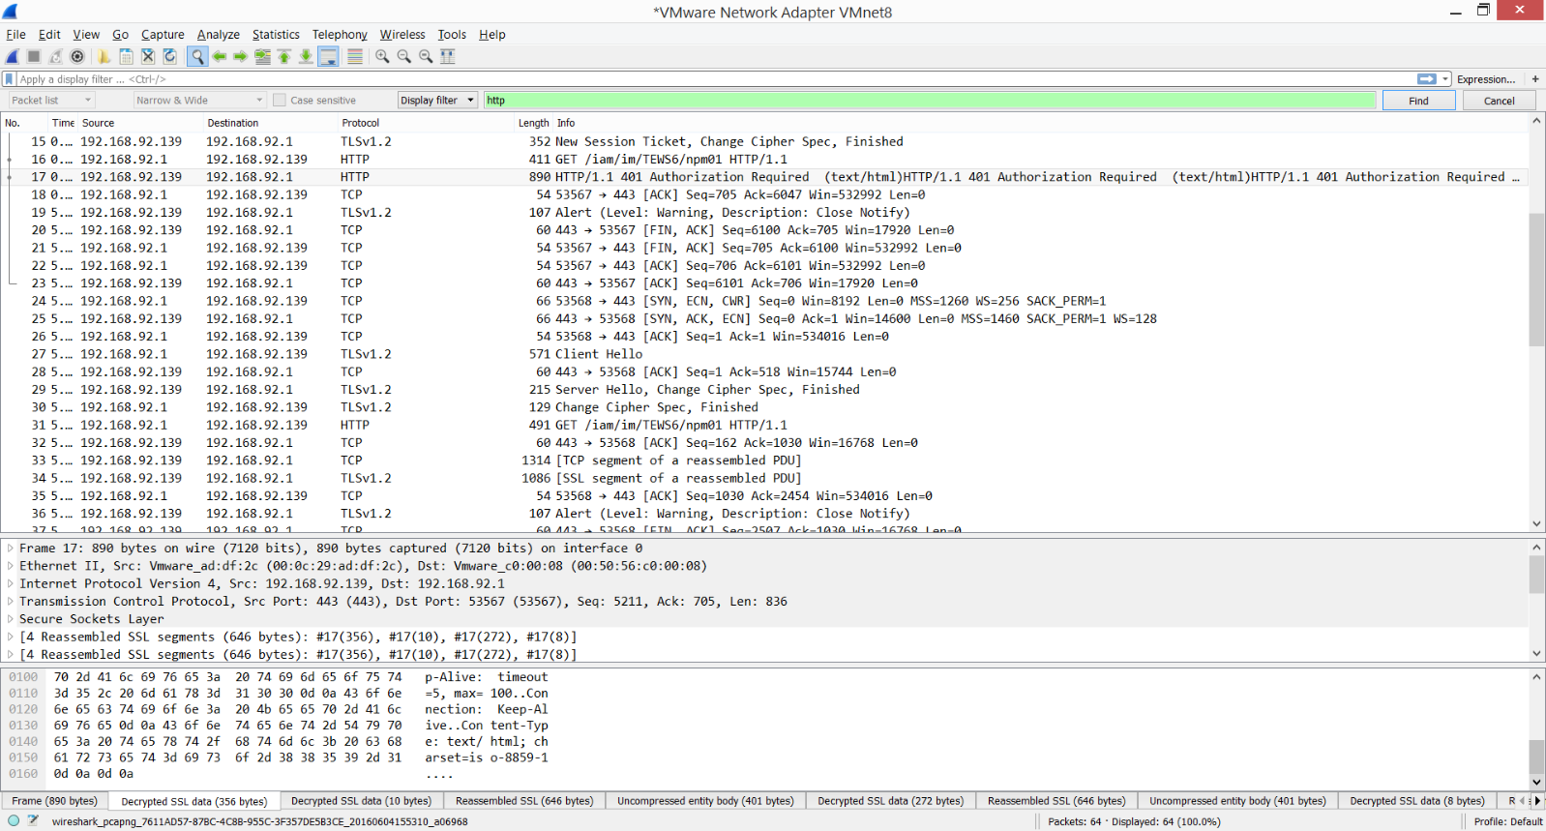Save the capture file
The width and height of the screenshot is (1546, 831).
pyautogui.click(x=126, y=57)
